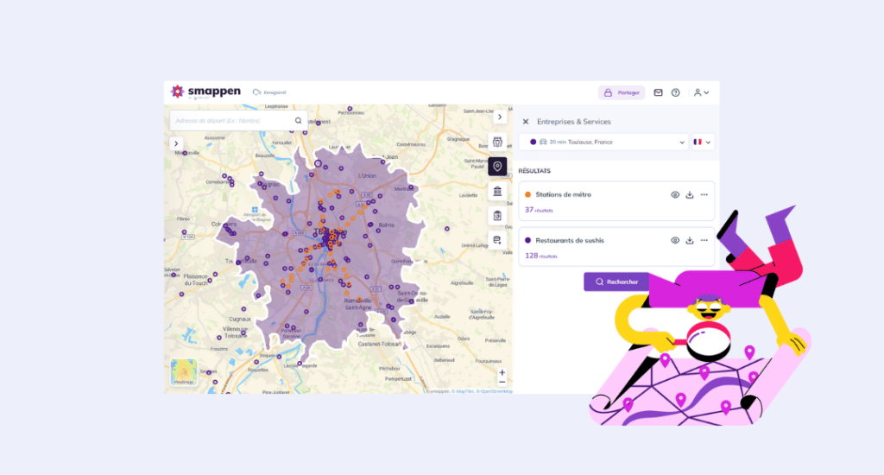Select the location pin businesses tool
Viewport: 884px width, 475px height.
[497, 167]
